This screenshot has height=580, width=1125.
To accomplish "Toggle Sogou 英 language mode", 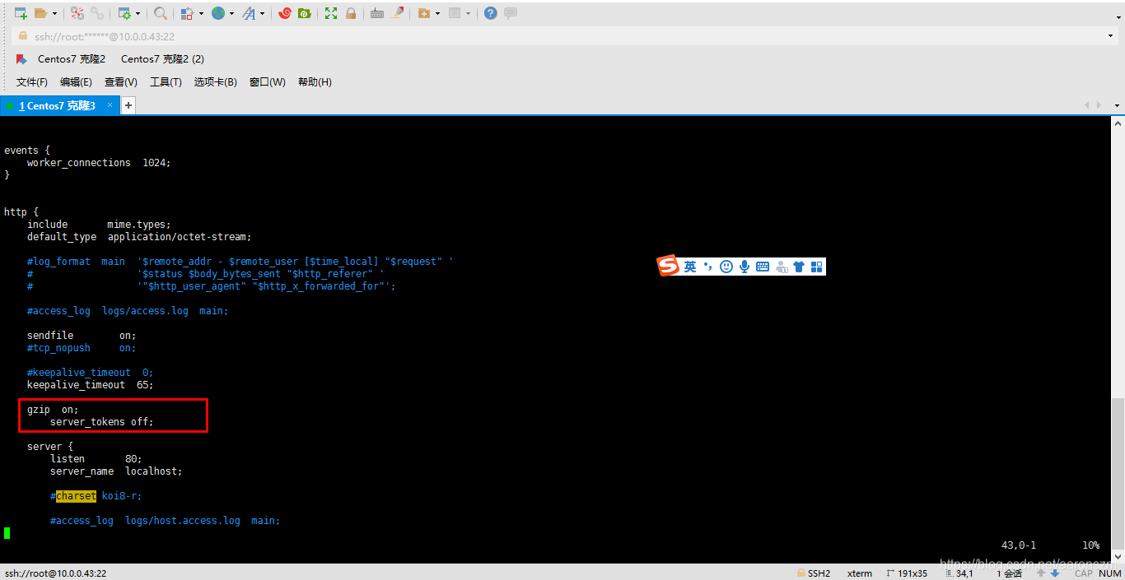I will click(690, 267).
